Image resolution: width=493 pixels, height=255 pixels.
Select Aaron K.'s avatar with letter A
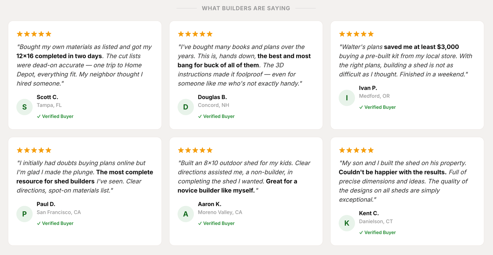tap(186, 214)
